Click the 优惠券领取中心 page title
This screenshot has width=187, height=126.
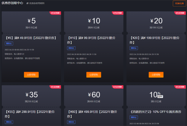click(x=12, y=3)
